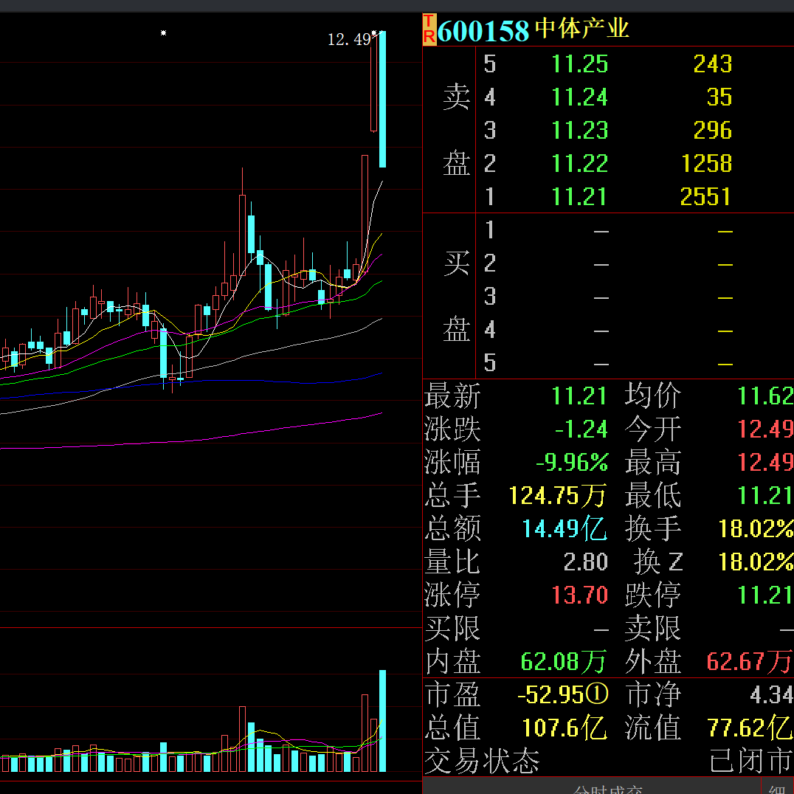Open the 分时成交 tab
Image resolution: width=794 pixels, height=794 pixels.
click(607, 789)
